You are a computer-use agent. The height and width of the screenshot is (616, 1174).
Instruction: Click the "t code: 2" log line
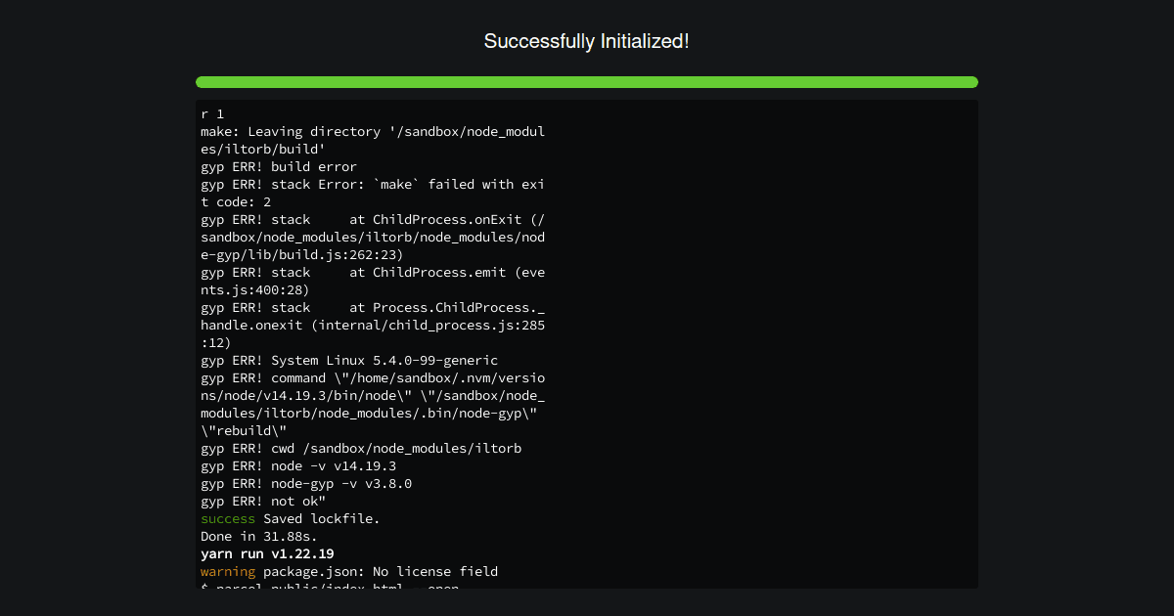pos(236,201)
